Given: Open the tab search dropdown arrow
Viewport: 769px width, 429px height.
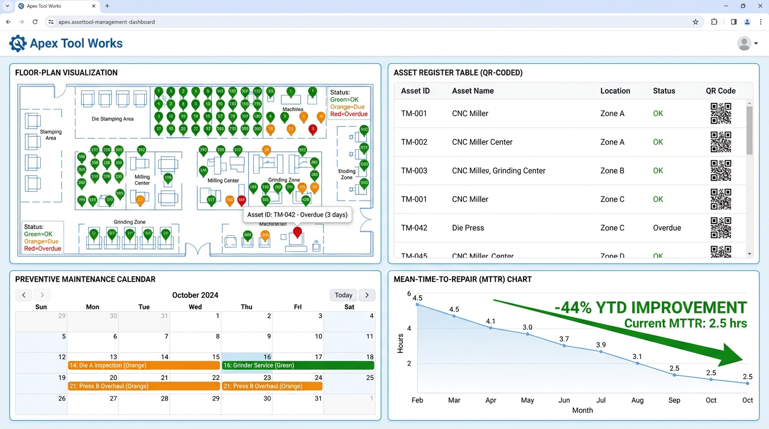Looking at the screenshot, I should pos(7,6).
